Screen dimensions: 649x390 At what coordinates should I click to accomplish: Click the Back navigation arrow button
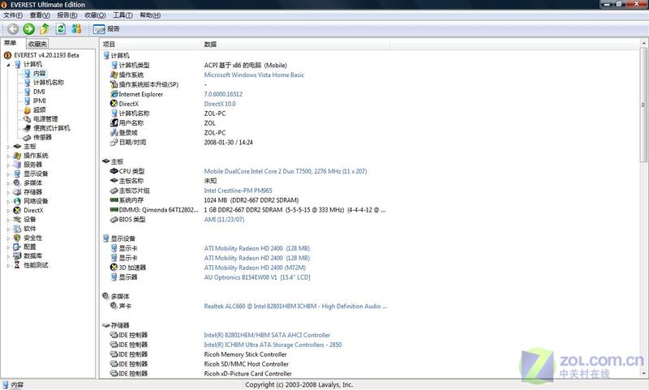pos(13,28)
